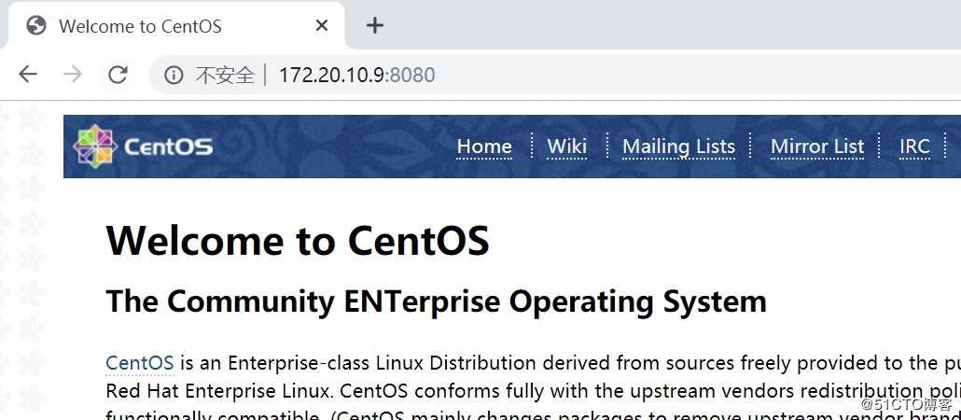The image size is (961, 420).
Task: Click the globe favicon on the tab
Action: tap(36, 26)
